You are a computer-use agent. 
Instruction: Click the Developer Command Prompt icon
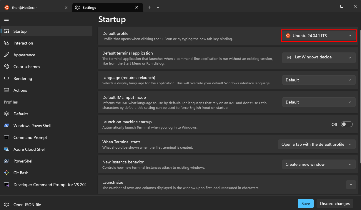6,185
